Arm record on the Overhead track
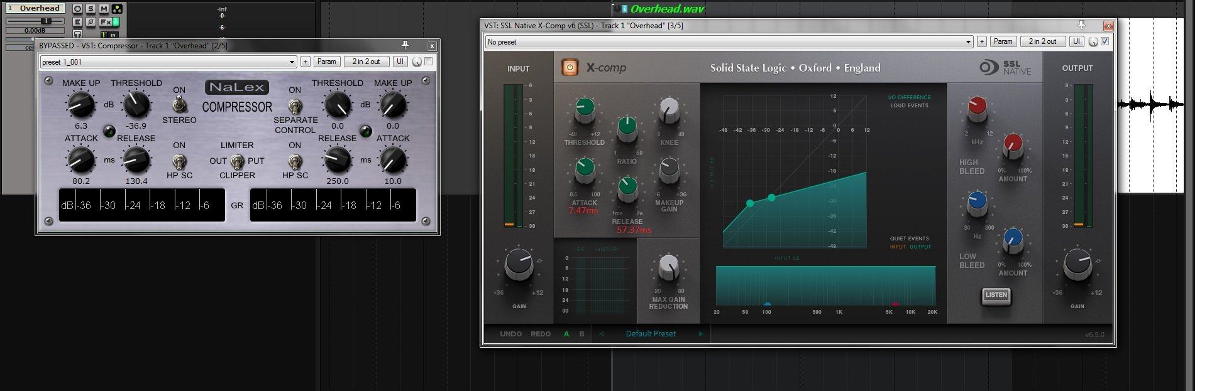1207x391 pixels. (77, 9)
